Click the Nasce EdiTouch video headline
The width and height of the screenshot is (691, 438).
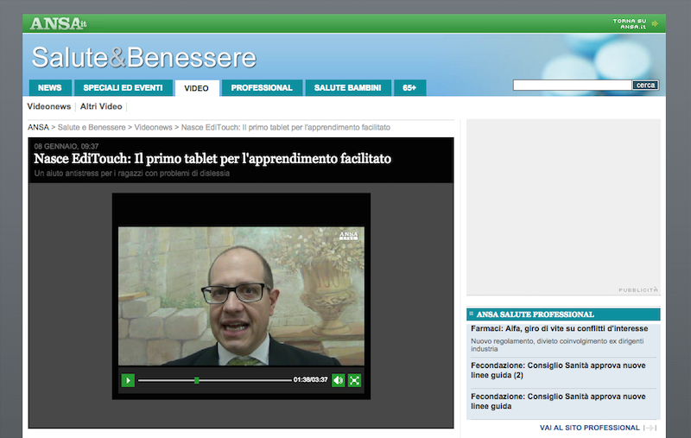point(212,159)
